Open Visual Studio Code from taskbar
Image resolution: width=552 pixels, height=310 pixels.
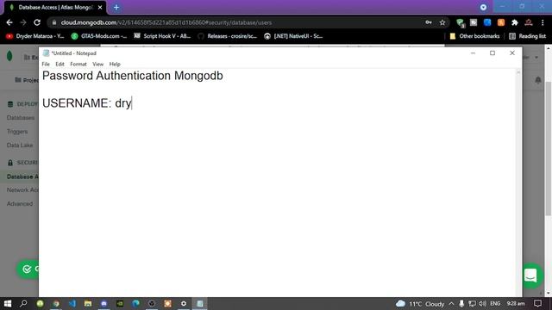(x=72, y=304)
